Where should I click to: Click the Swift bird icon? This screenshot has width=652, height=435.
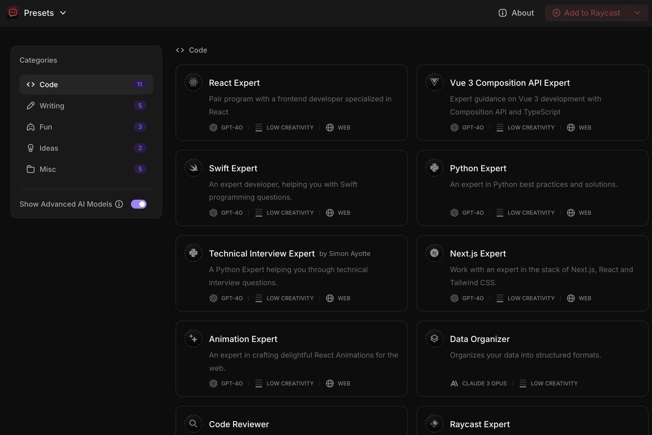point(193,168)
